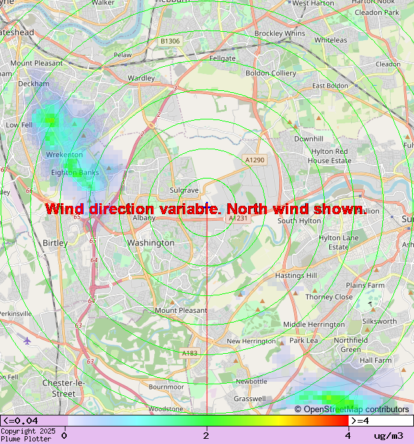
Task: Click the scale tick label 2
Action: click(207, 436)
